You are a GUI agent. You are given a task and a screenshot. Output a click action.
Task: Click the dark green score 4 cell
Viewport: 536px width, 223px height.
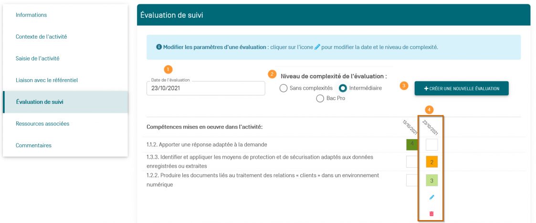[x=412, y=144]
